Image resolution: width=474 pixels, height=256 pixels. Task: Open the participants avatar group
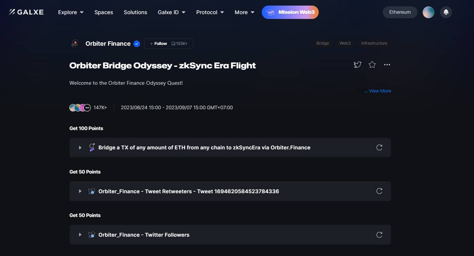[80, 108]
